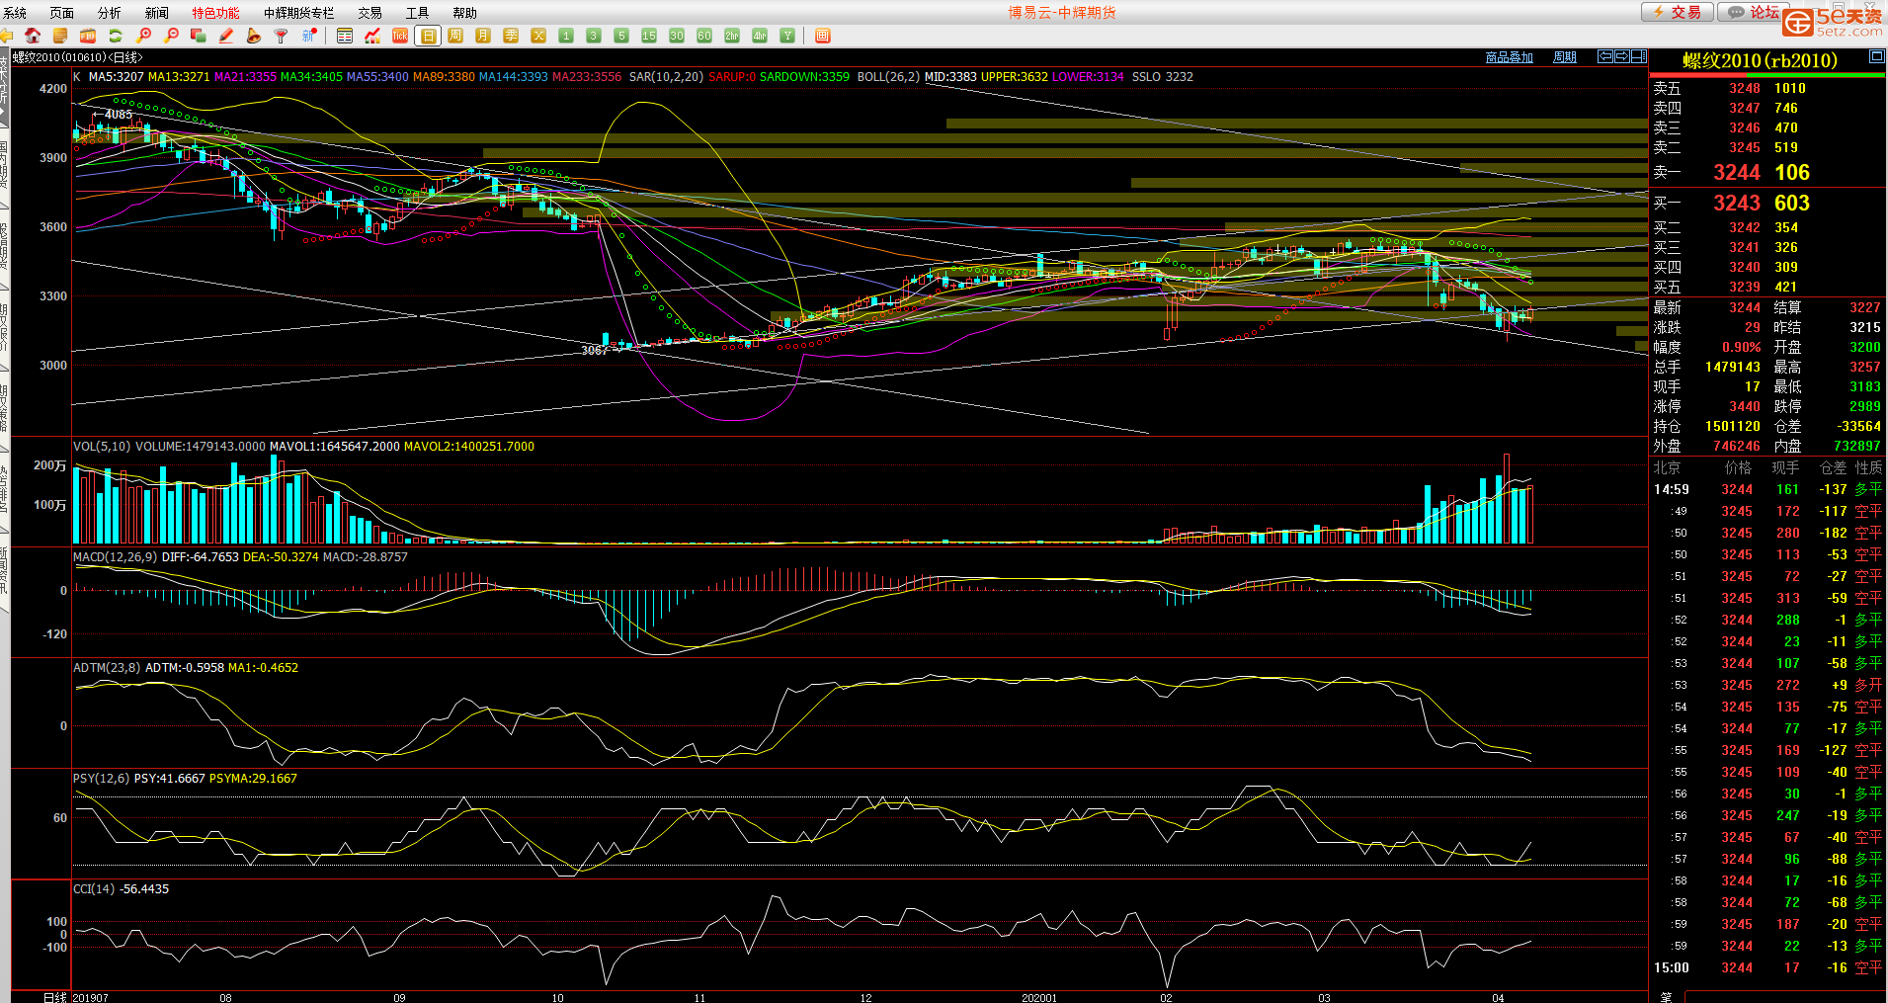1888x1003 pixels.
Task: Open the 中辉期货专栏 menu
Action: pos(299,13)
